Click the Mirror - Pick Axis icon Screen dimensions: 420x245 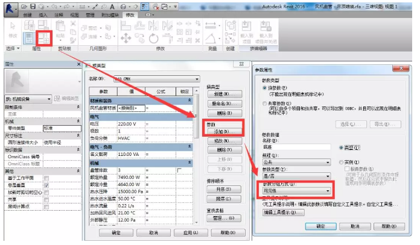coord(154,26)
